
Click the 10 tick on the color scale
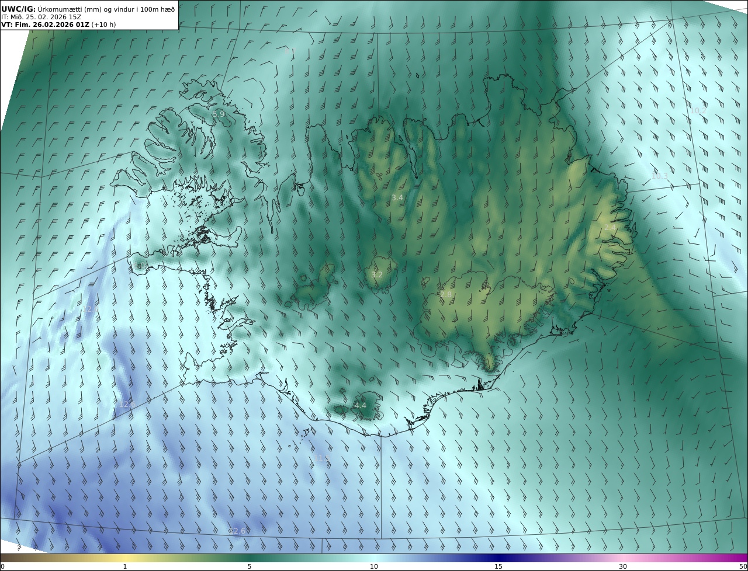374,566
